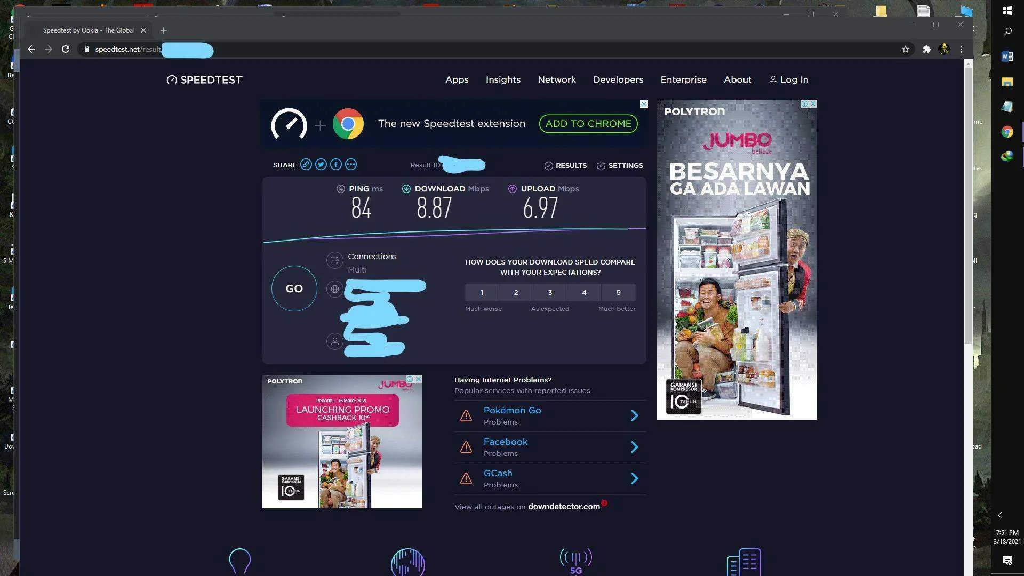
Task: Open Chrome extensions puzzle icon
Action: (x=927, y=49)
